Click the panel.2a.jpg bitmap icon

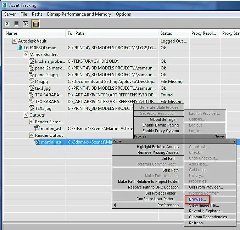click(x=32, y=74)
